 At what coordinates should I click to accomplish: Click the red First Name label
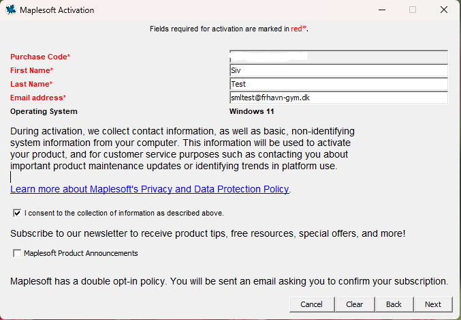coord(31,70)
